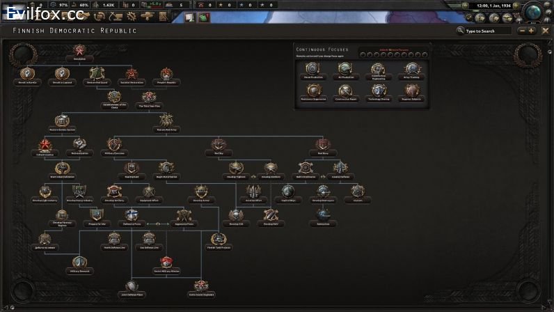Viewport: 554px width, 312px height.
Task: Click the People's Republic focus icon
Action: pyautogui.click(x=167, y=74)
